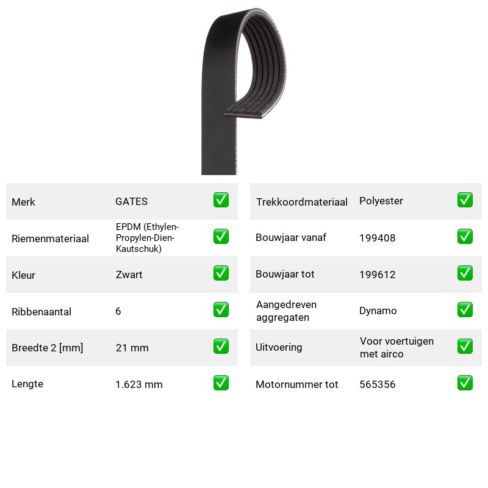Click the GATES brand value
This screenshot has width=488, height=488.
tap(131, 201)
